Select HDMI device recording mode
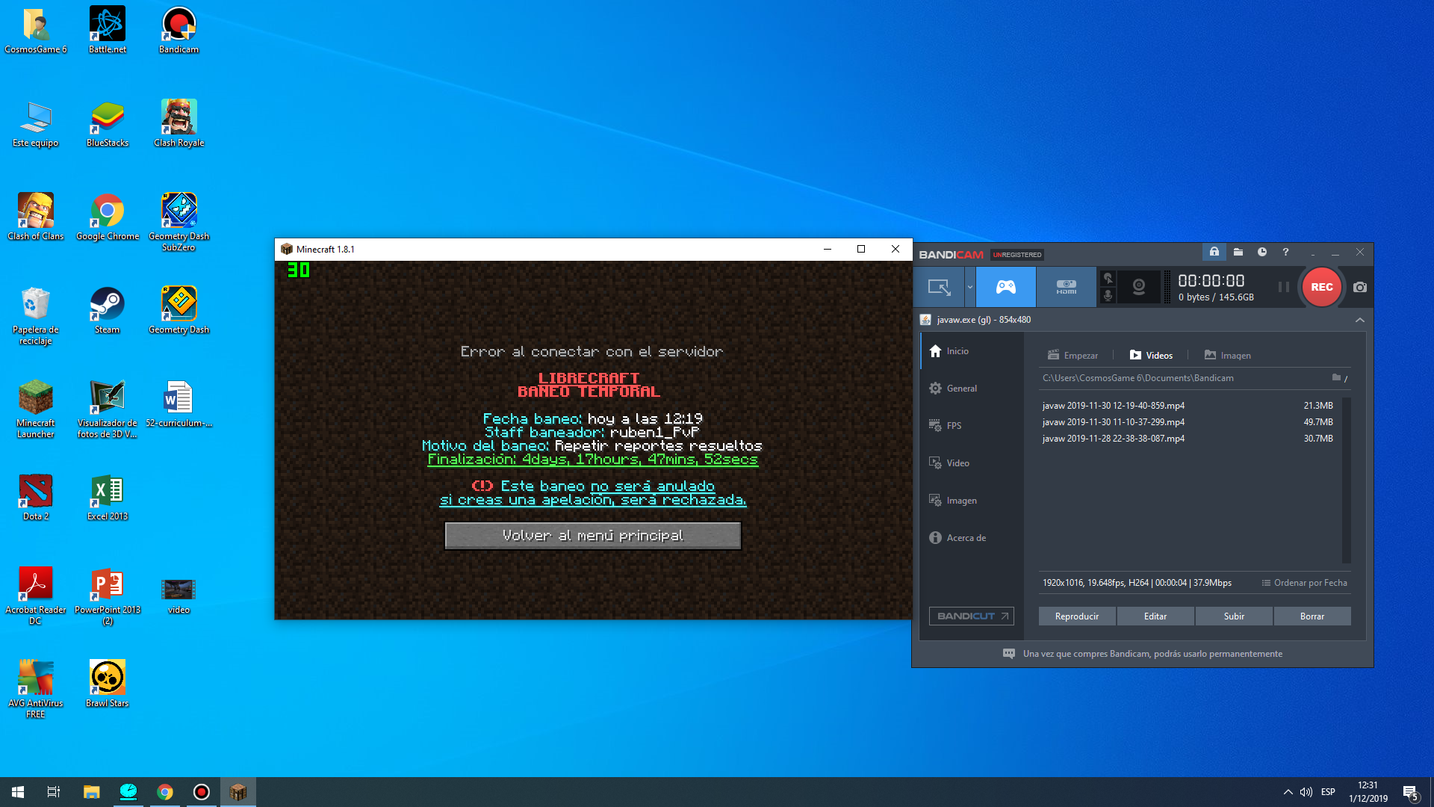1434x807 pixels. (x=1067, y=287)
